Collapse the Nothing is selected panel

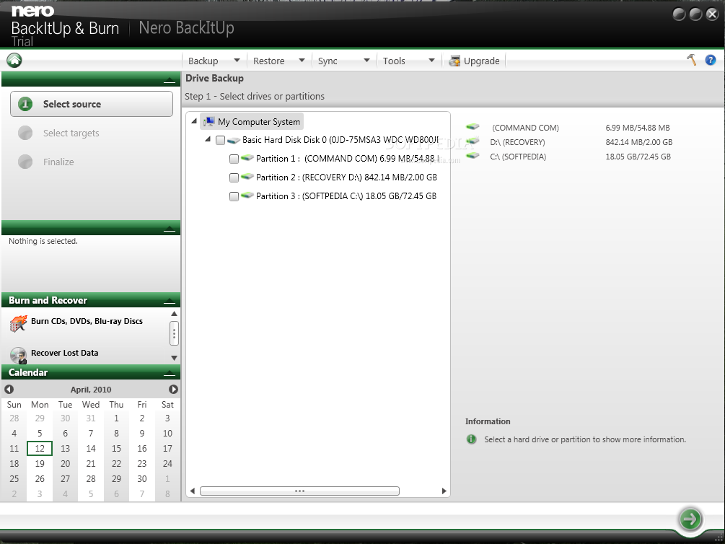click(x=170, y=229)
